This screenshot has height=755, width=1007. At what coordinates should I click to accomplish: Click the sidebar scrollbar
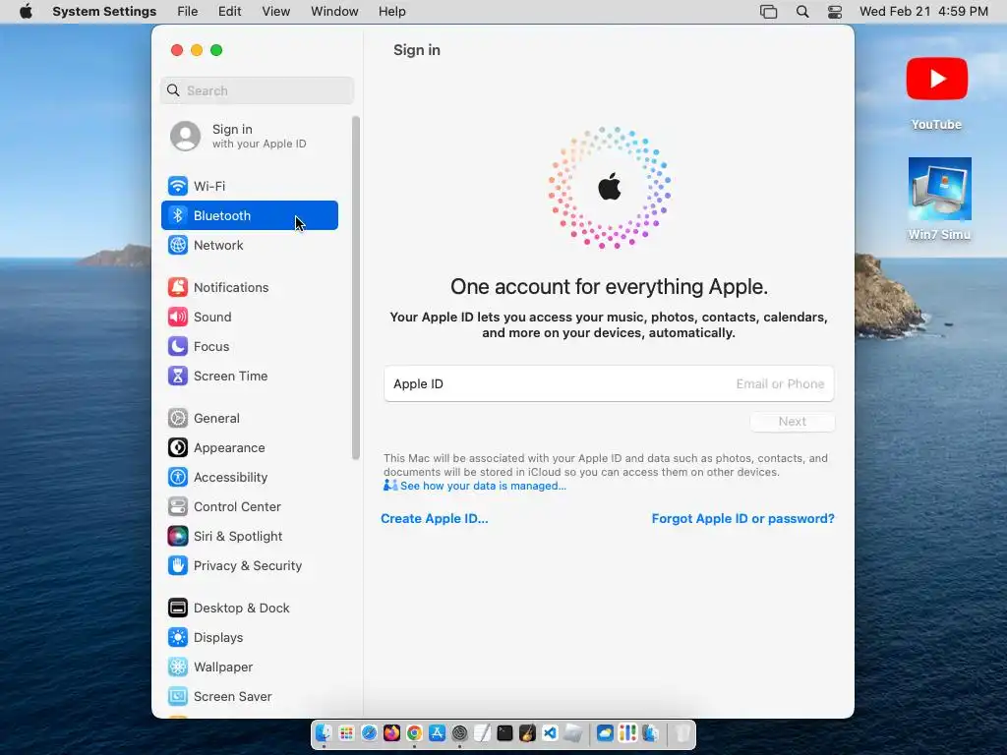(356, 288)
